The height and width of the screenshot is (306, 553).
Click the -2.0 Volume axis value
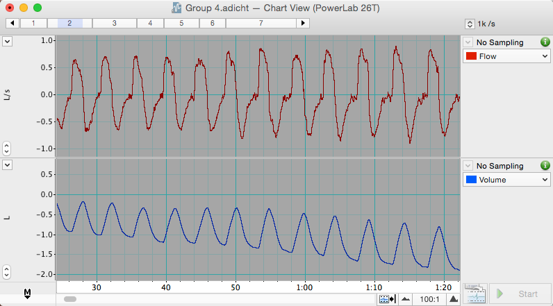pyautogui.click(x=44, y=274)
